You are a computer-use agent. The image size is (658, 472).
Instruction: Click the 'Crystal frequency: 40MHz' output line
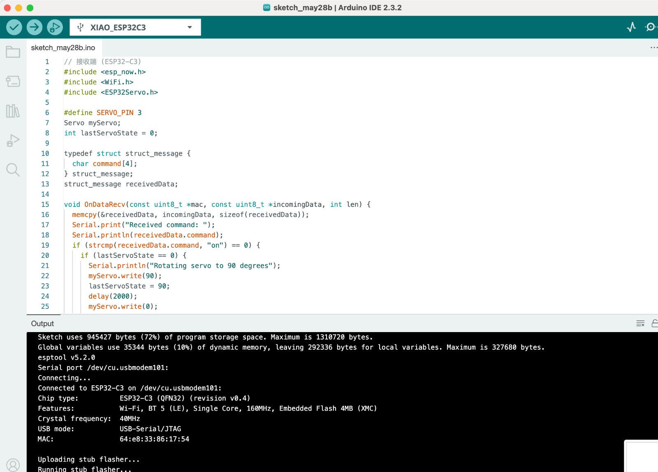[x=89, y=419]
